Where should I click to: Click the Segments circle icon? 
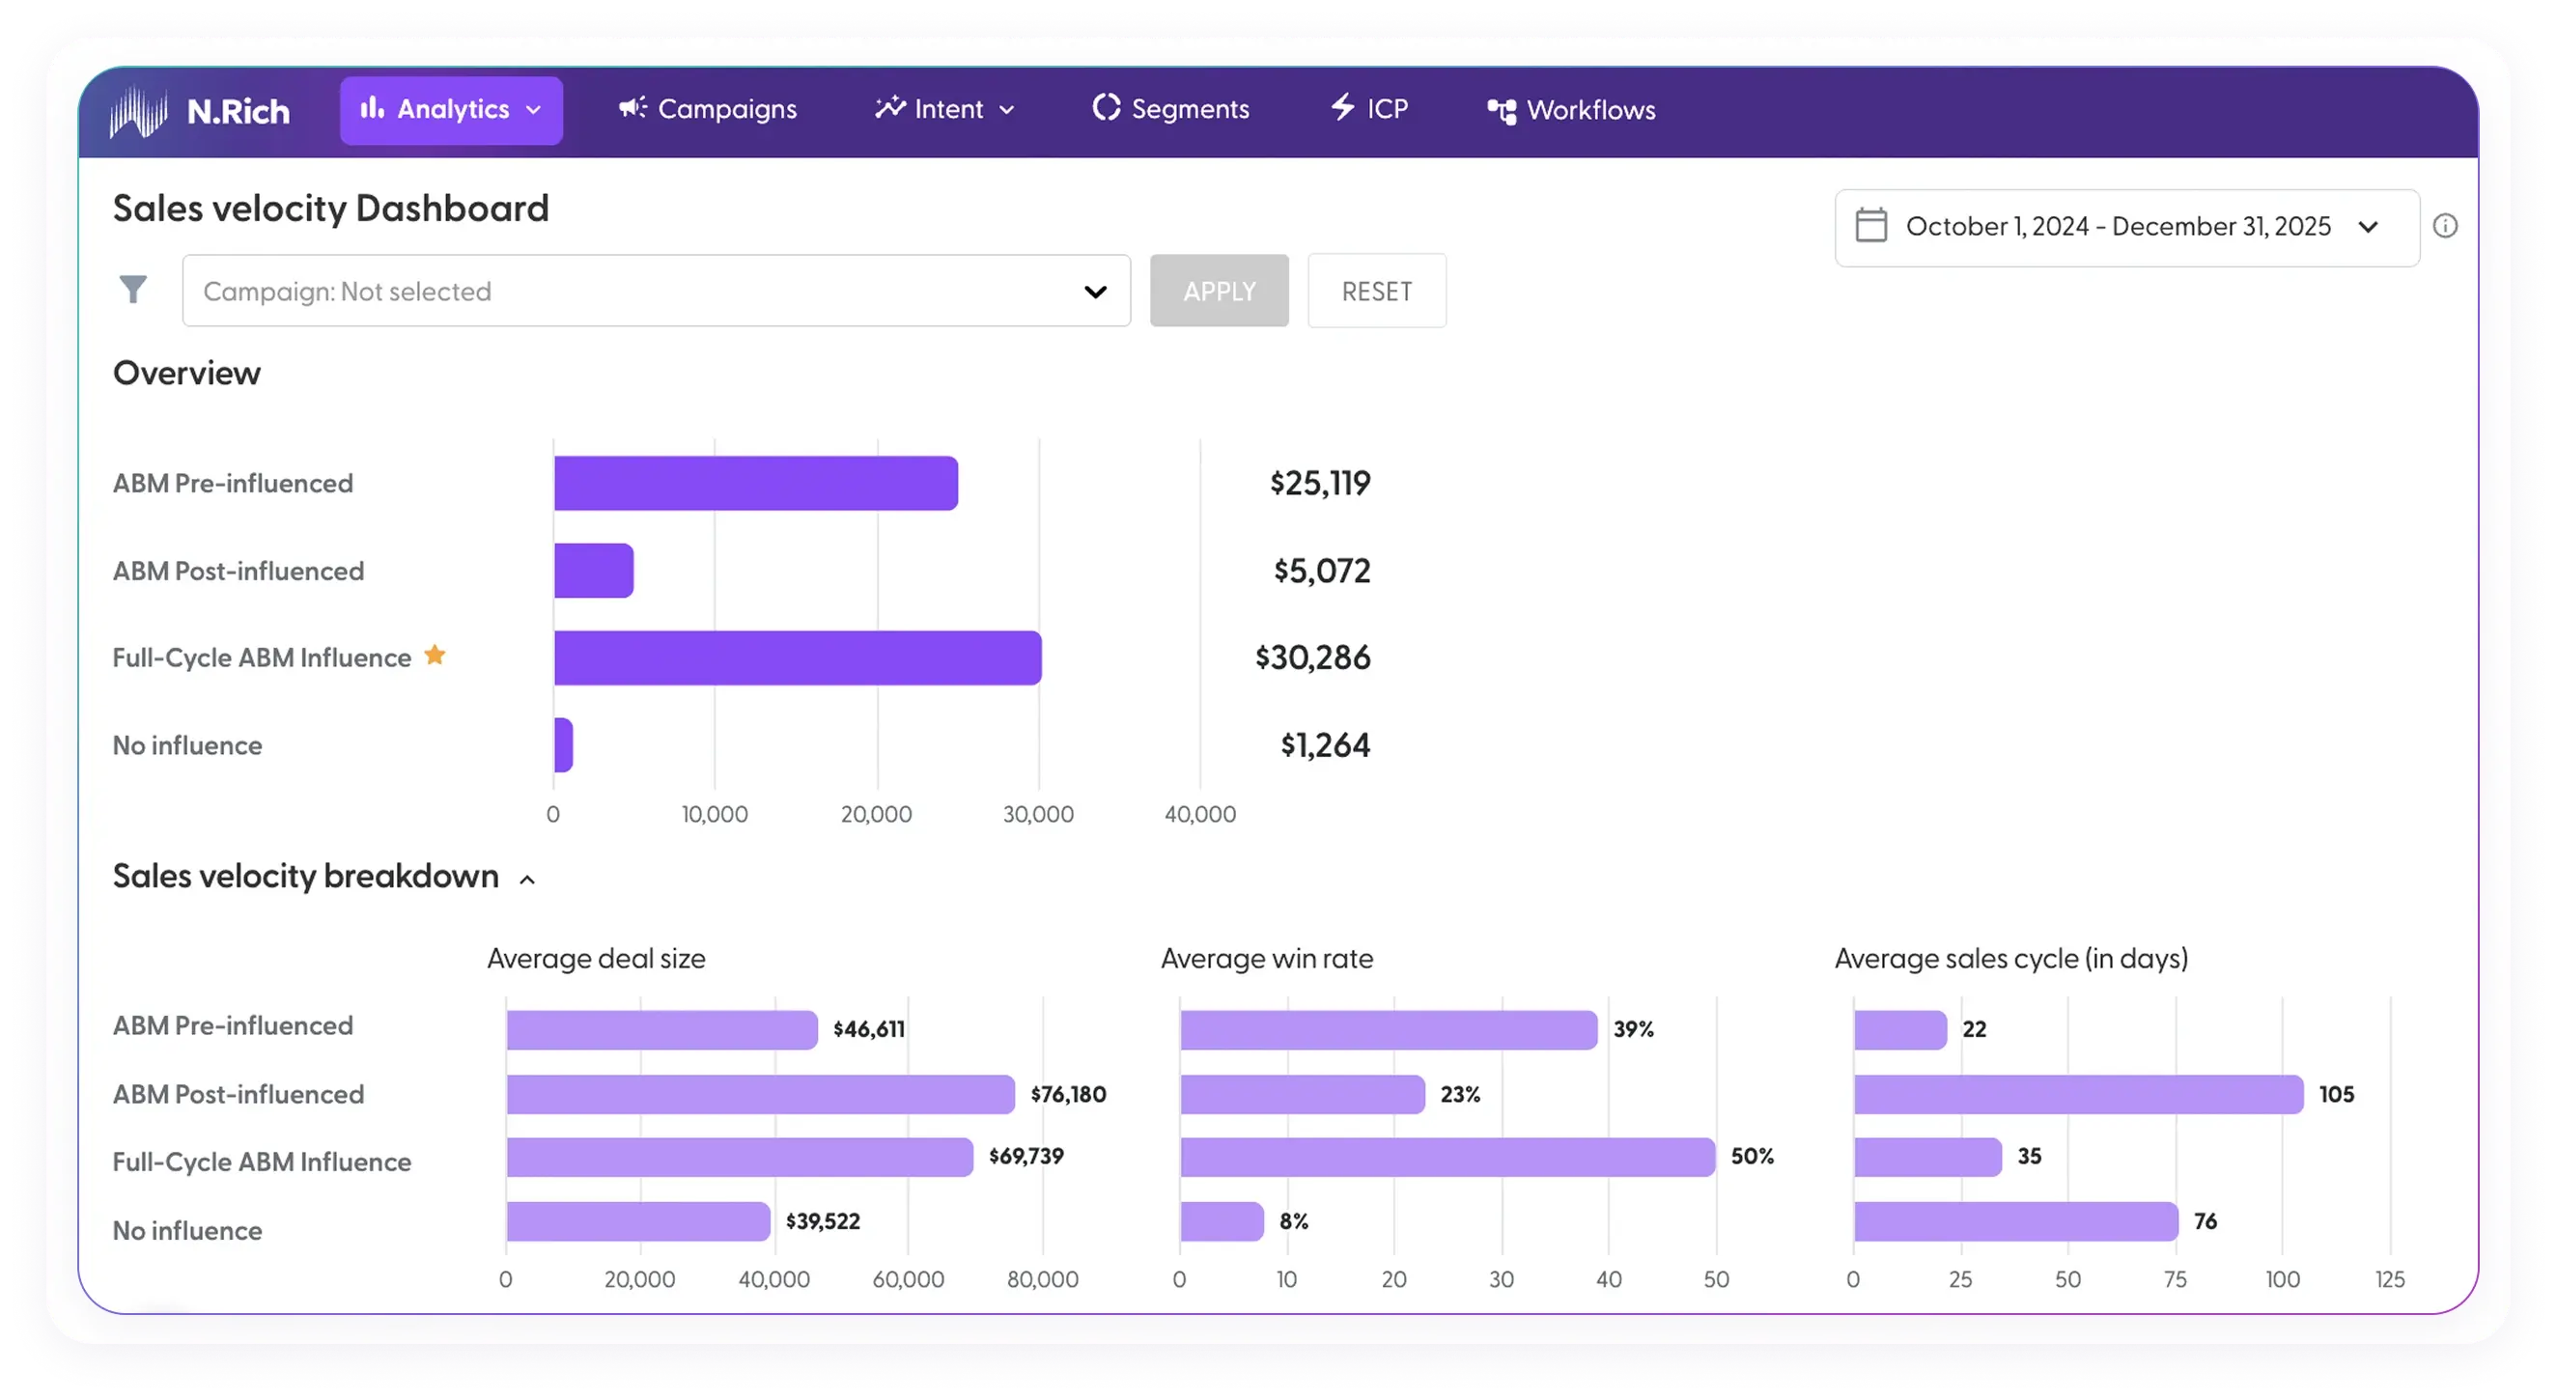[x=1106, y=108]
